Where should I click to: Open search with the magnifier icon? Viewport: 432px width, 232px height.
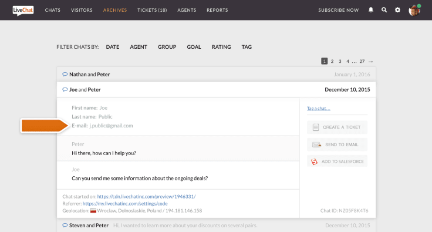(384, 10)
